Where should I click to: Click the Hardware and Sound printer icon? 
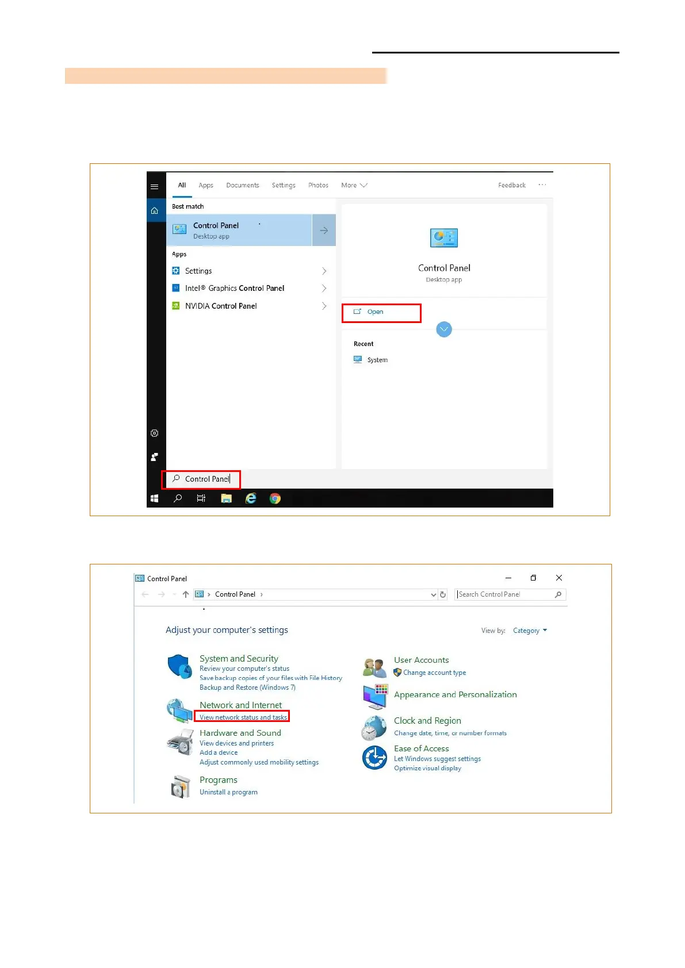coord(180,742)
